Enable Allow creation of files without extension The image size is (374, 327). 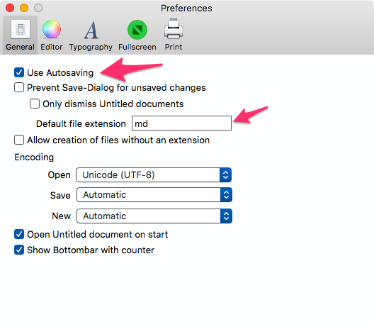(x=19, y=140)
